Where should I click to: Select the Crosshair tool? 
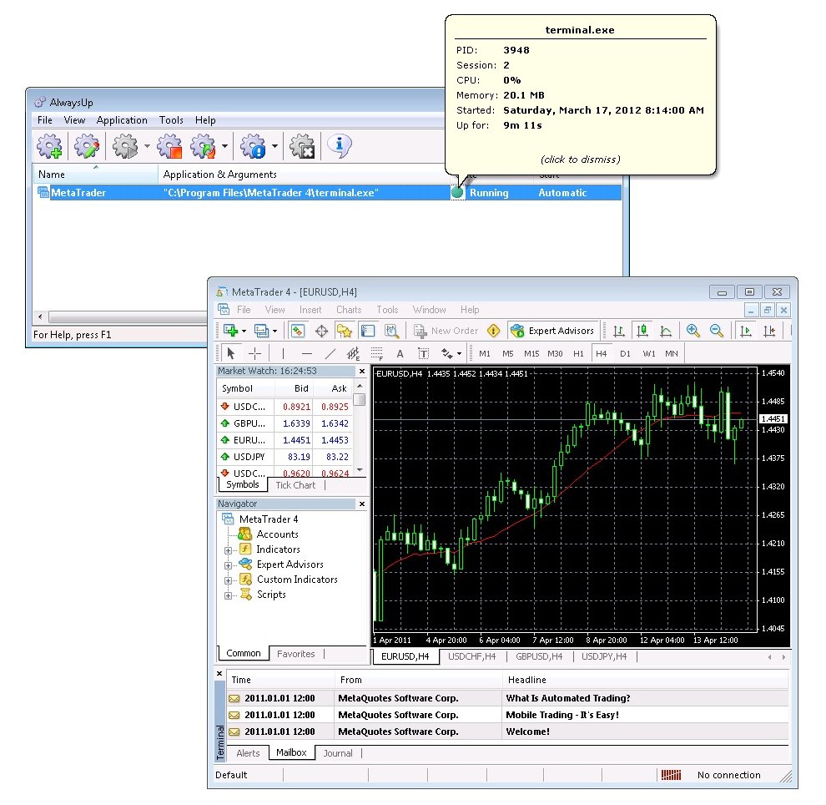[x=254, y=353]
